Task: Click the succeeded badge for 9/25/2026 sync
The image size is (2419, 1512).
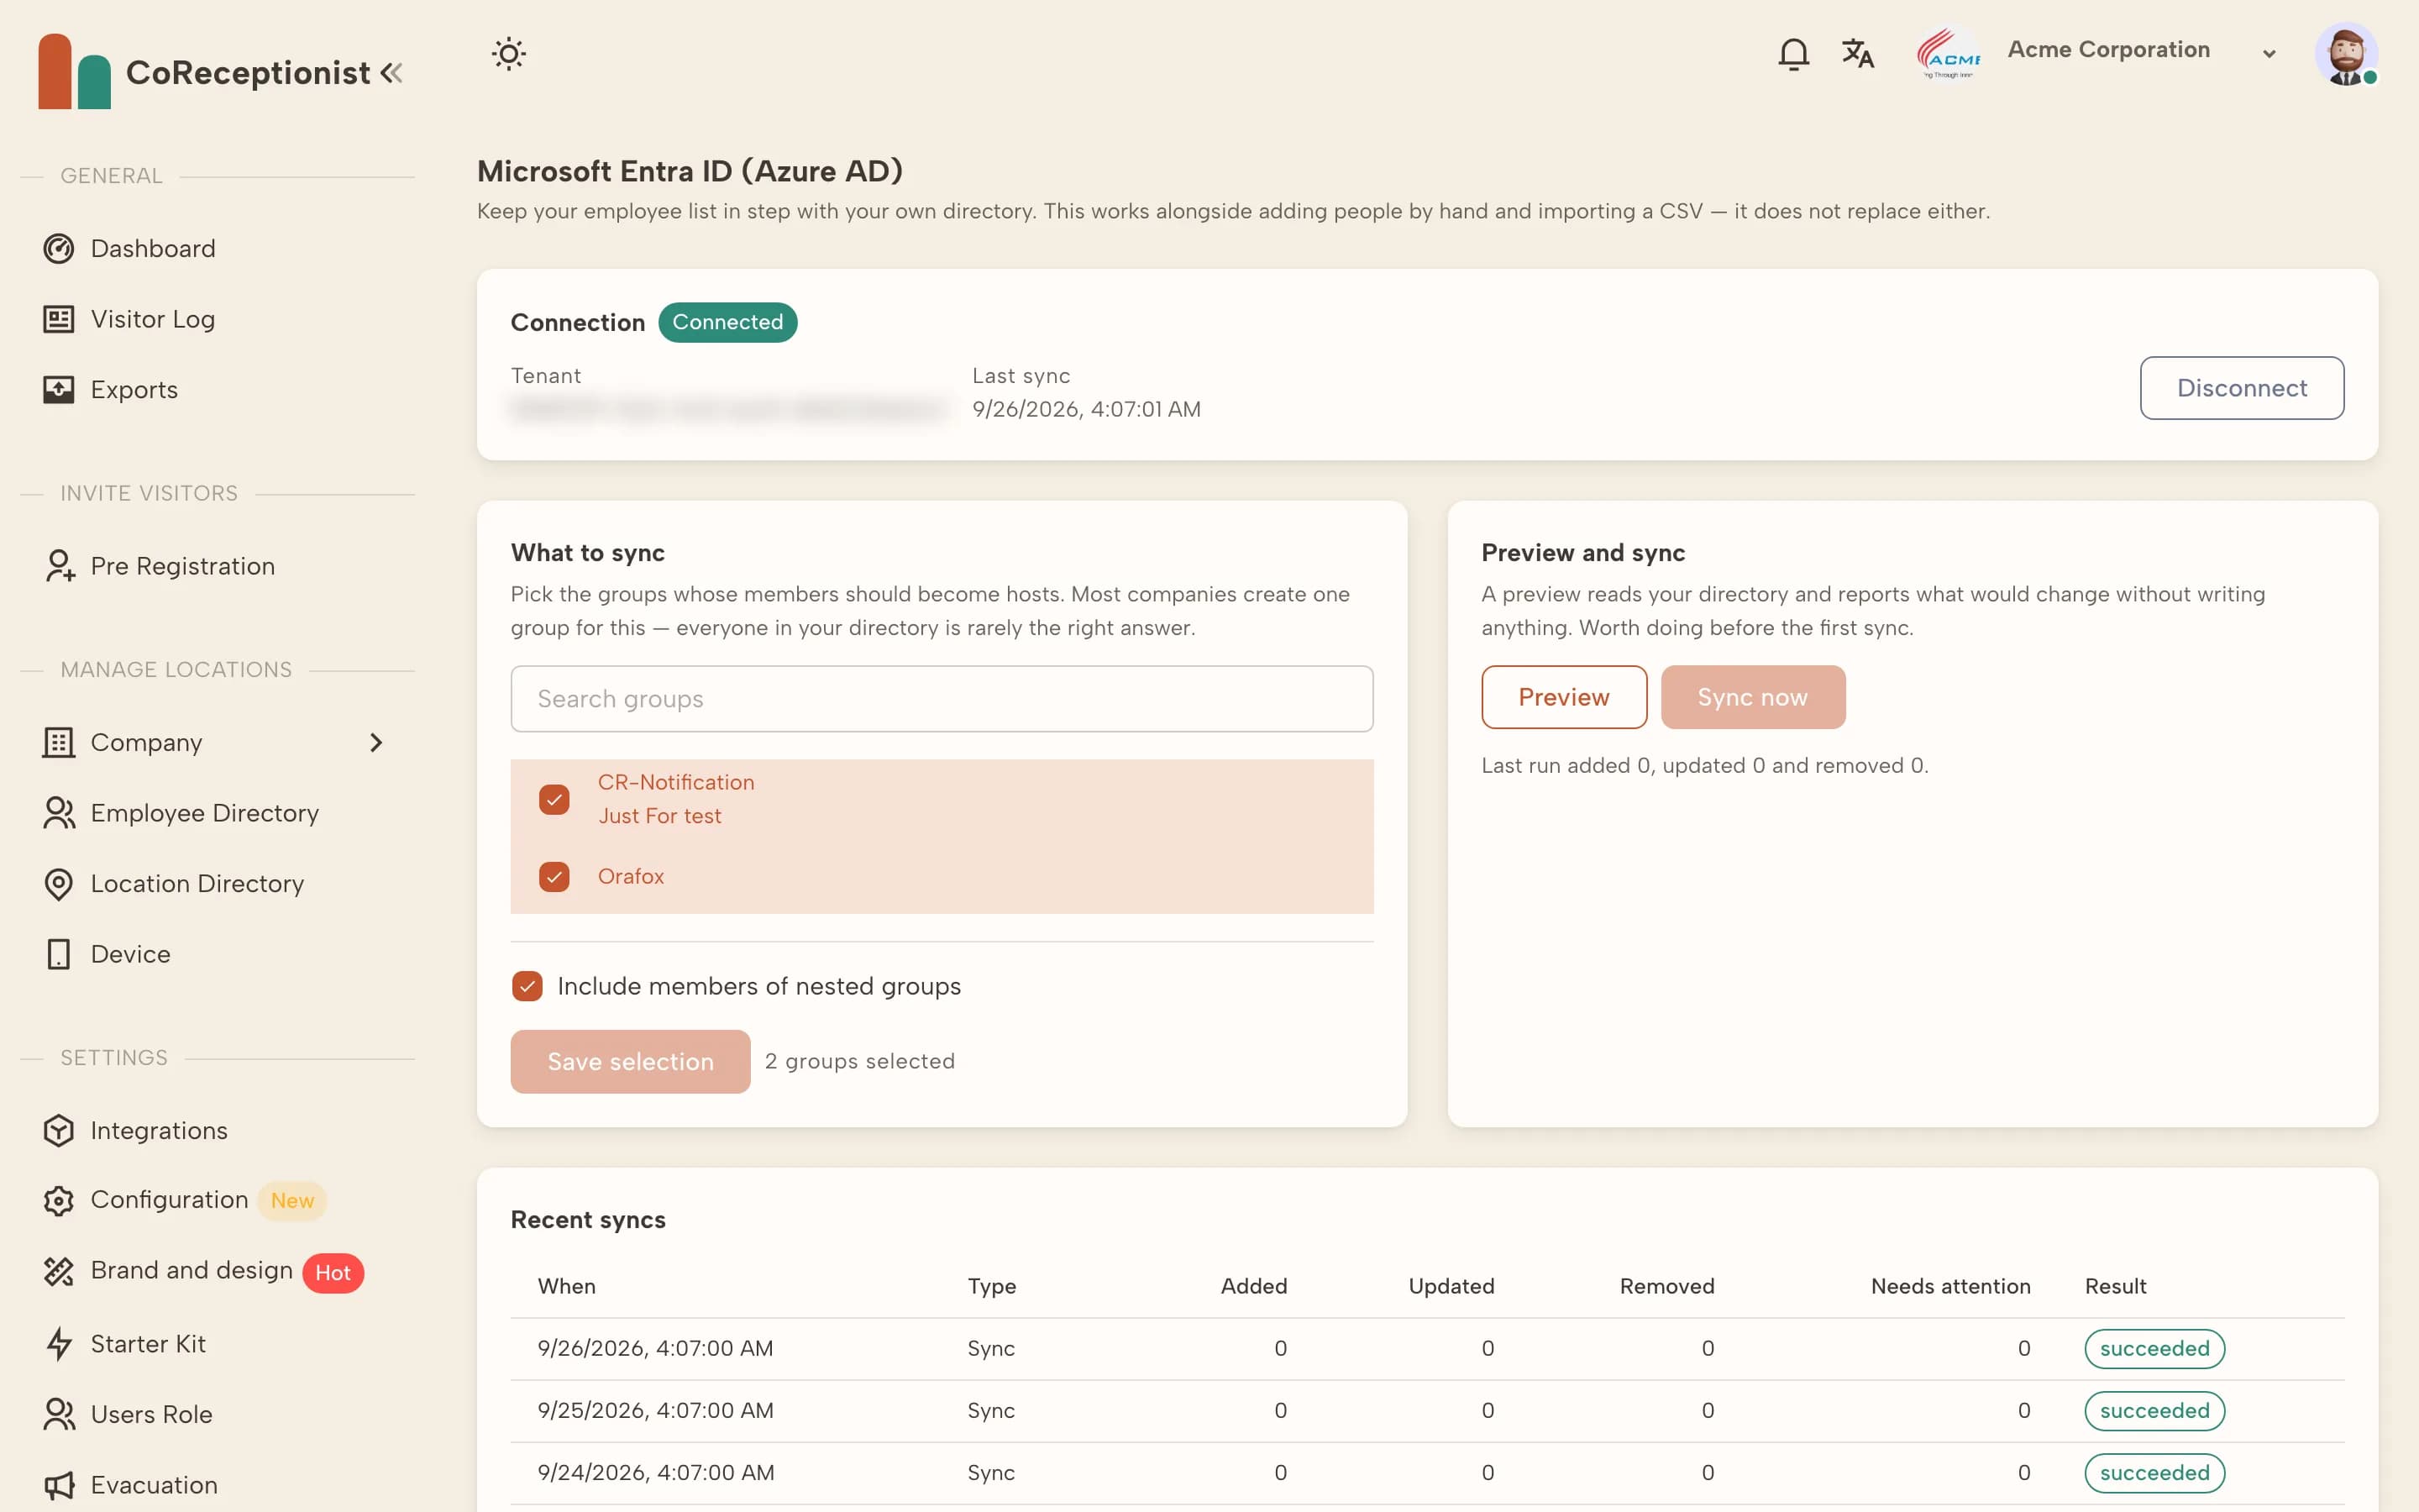Action: [x=2154, y=1411]
